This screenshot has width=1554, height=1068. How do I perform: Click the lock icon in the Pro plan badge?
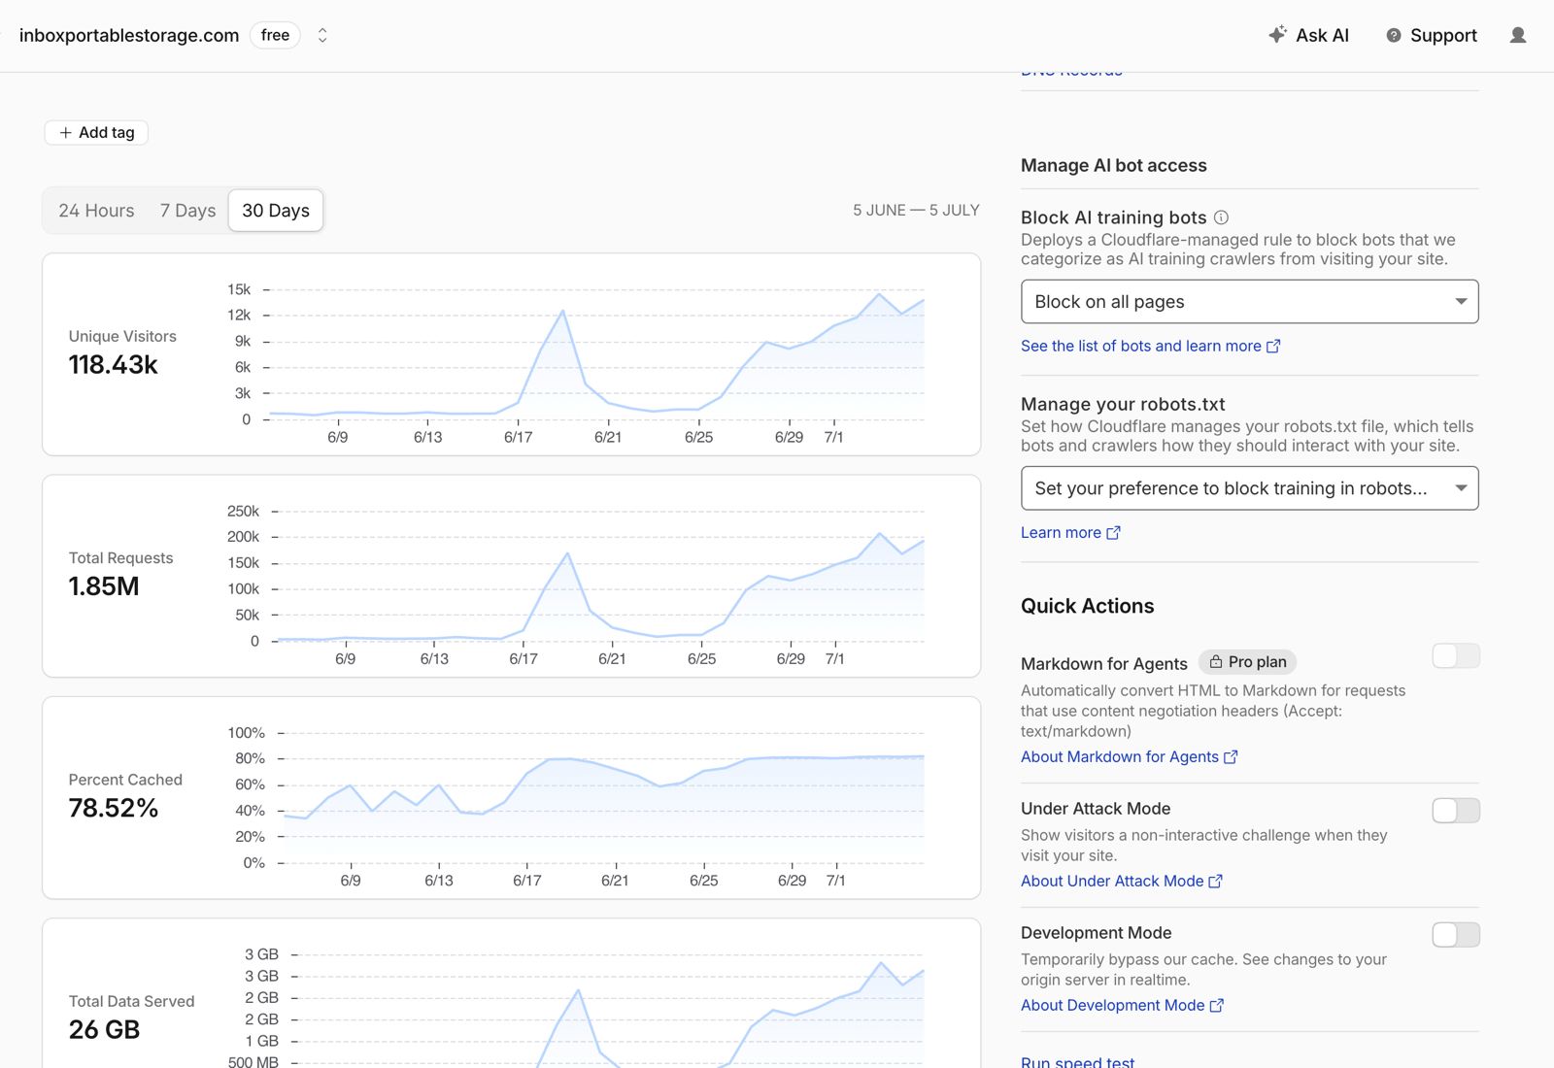tap(1215, 662)
